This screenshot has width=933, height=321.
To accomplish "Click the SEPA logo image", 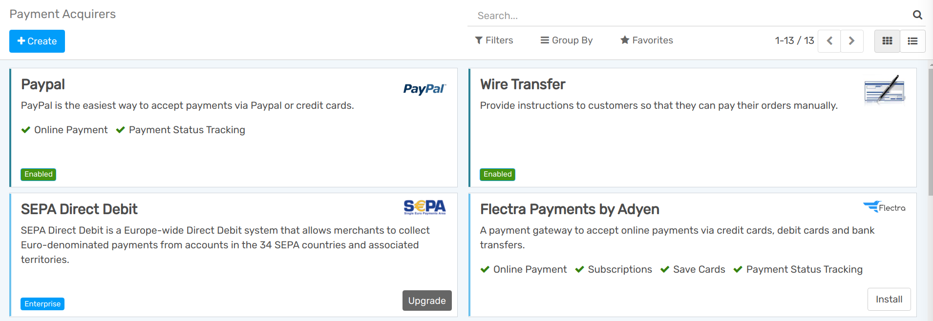I will tap(424, 207).
